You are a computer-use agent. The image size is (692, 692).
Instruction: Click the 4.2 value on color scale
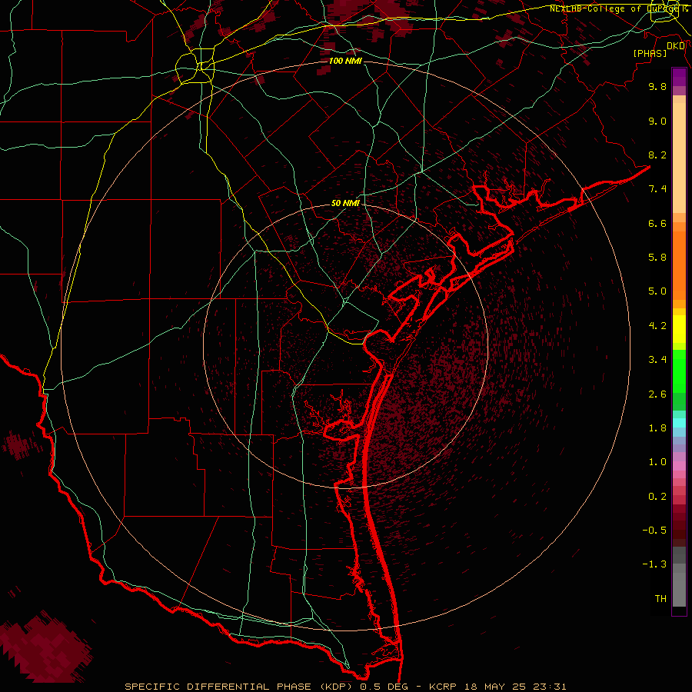click(x=657, y=326)
